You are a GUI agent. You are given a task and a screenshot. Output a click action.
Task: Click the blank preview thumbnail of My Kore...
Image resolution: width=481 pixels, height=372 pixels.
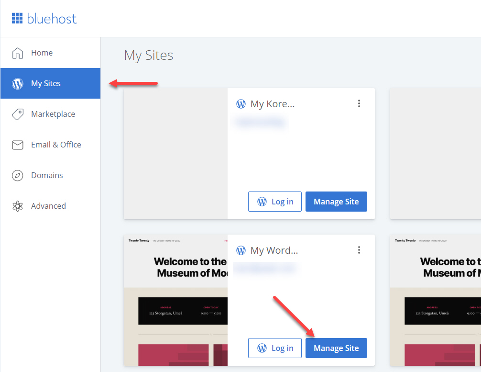click(x=175, y=154)
